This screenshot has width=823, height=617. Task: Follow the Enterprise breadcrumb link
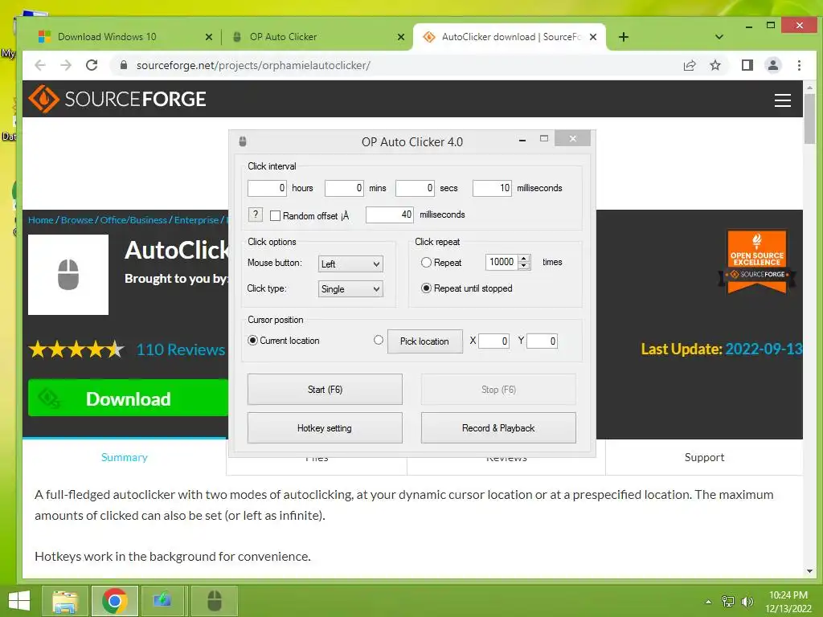196,220
